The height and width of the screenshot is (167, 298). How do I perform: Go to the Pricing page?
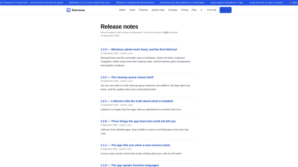[185, 10]
